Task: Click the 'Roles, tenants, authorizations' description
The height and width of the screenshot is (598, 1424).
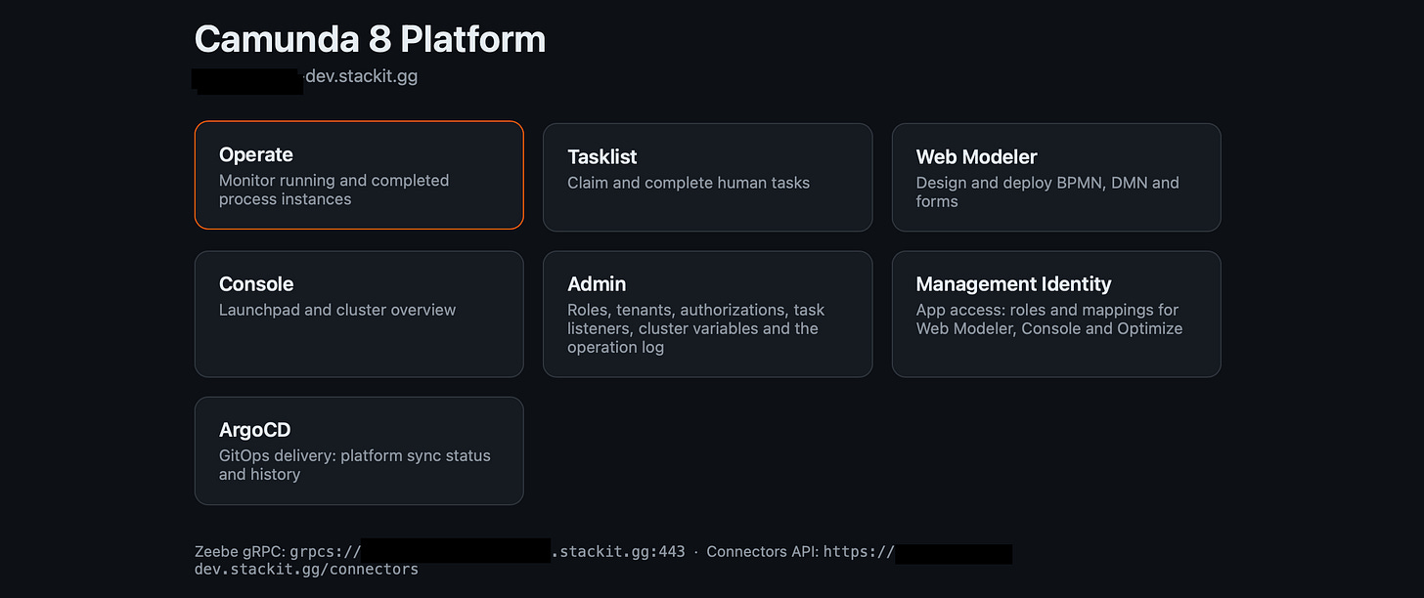Action: (695, 328)
